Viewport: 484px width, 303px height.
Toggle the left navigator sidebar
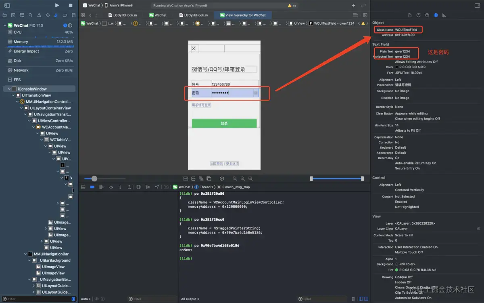[7, 5]
